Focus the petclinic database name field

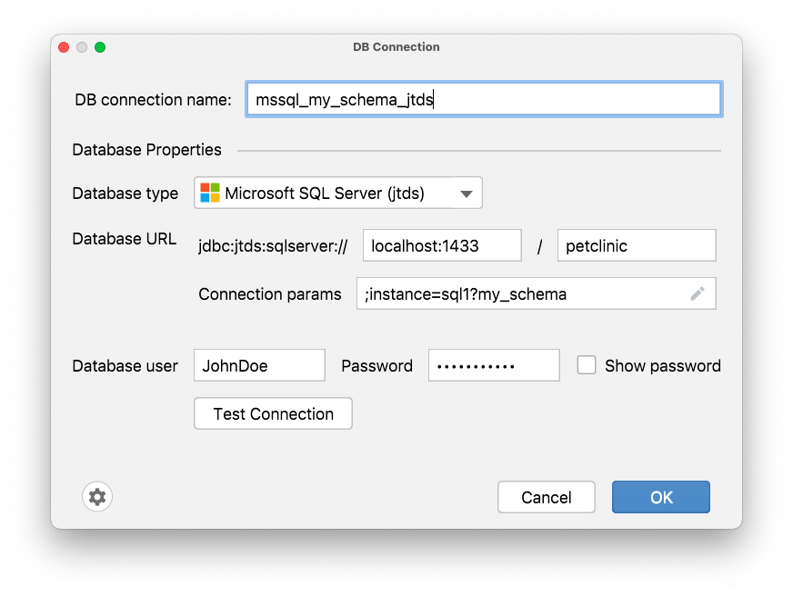(636, 244)
